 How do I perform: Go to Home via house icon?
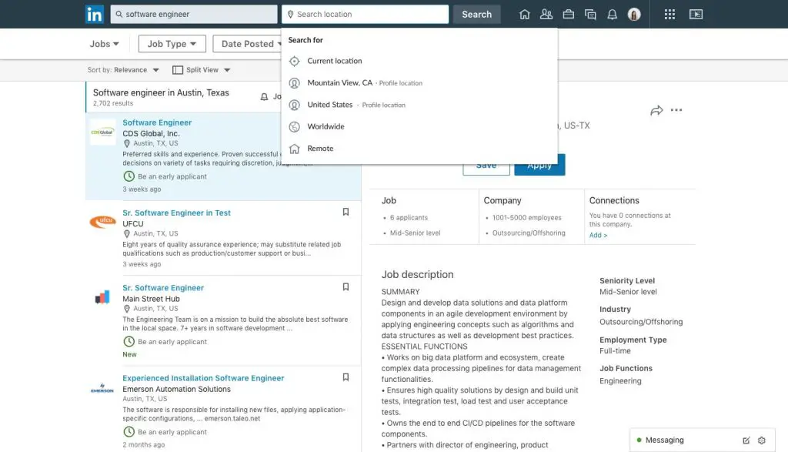pos(524,14)
